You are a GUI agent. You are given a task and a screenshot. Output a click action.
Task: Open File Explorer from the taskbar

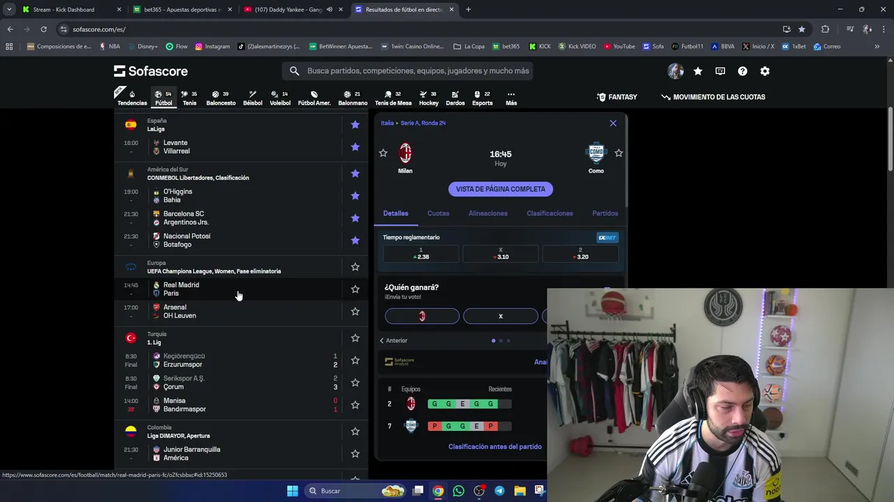[x=520, y=491]
